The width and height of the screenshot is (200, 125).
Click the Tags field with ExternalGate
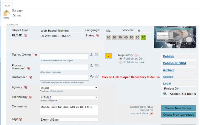[x=69, y=120]
